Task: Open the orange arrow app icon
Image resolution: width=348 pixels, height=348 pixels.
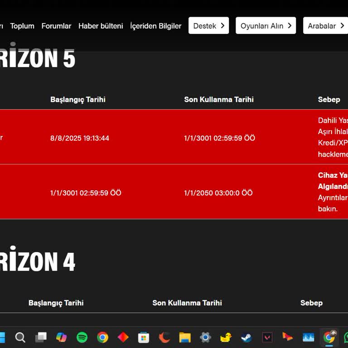Action: tap(288, 337)
